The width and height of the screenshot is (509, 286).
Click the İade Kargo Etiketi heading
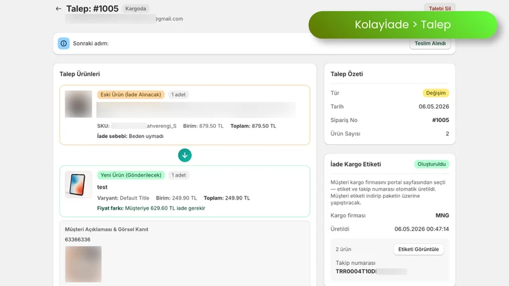pyautogui.click(x=356, y=164)
